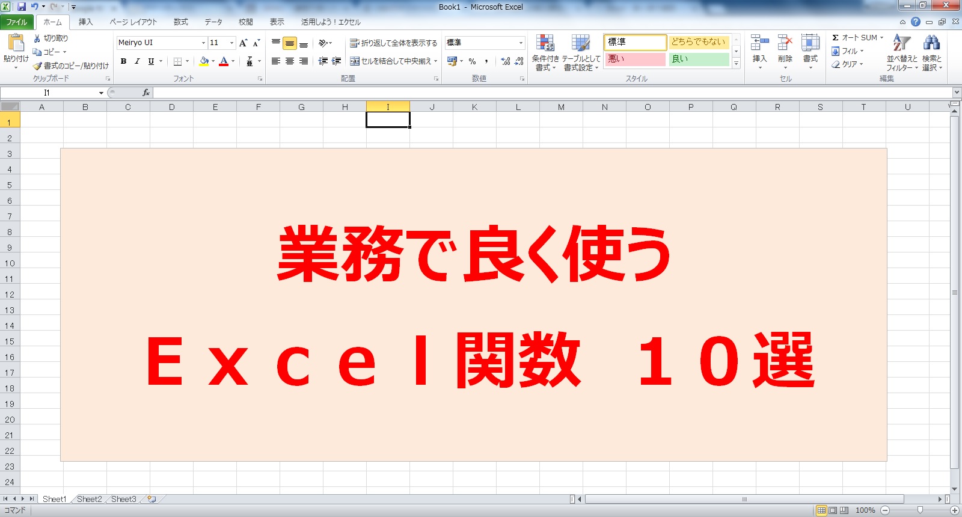The image size is (962, 517).
Task: Open the Name Box dropdown arrow
Action: coord(101,93)
